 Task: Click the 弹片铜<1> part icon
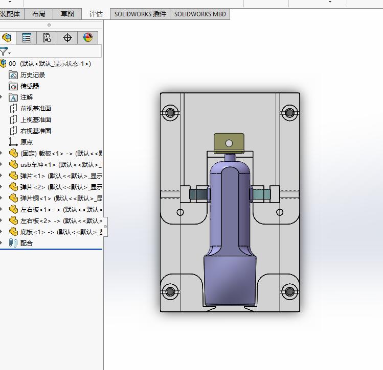click(13, 198)
